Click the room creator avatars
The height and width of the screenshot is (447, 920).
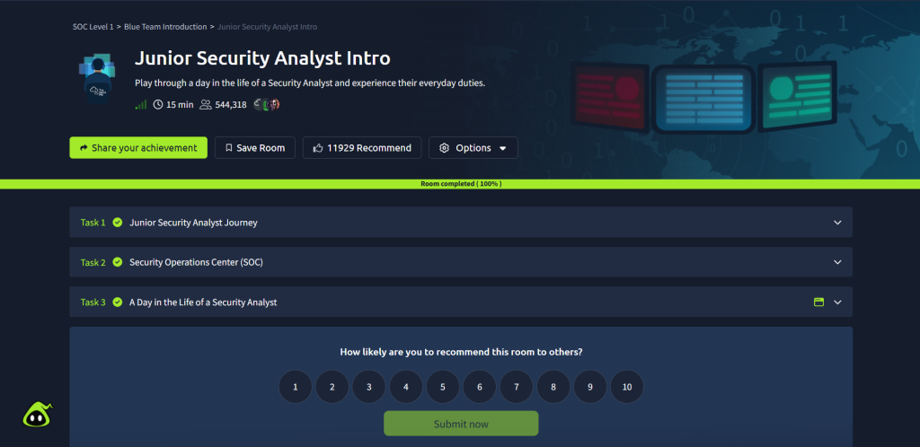point(267,105)
